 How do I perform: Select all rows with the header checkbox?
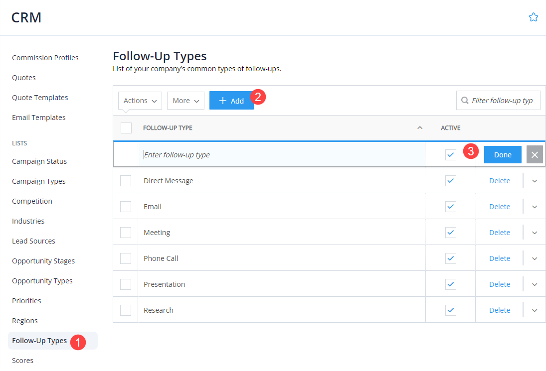click(x=126, y=127)
